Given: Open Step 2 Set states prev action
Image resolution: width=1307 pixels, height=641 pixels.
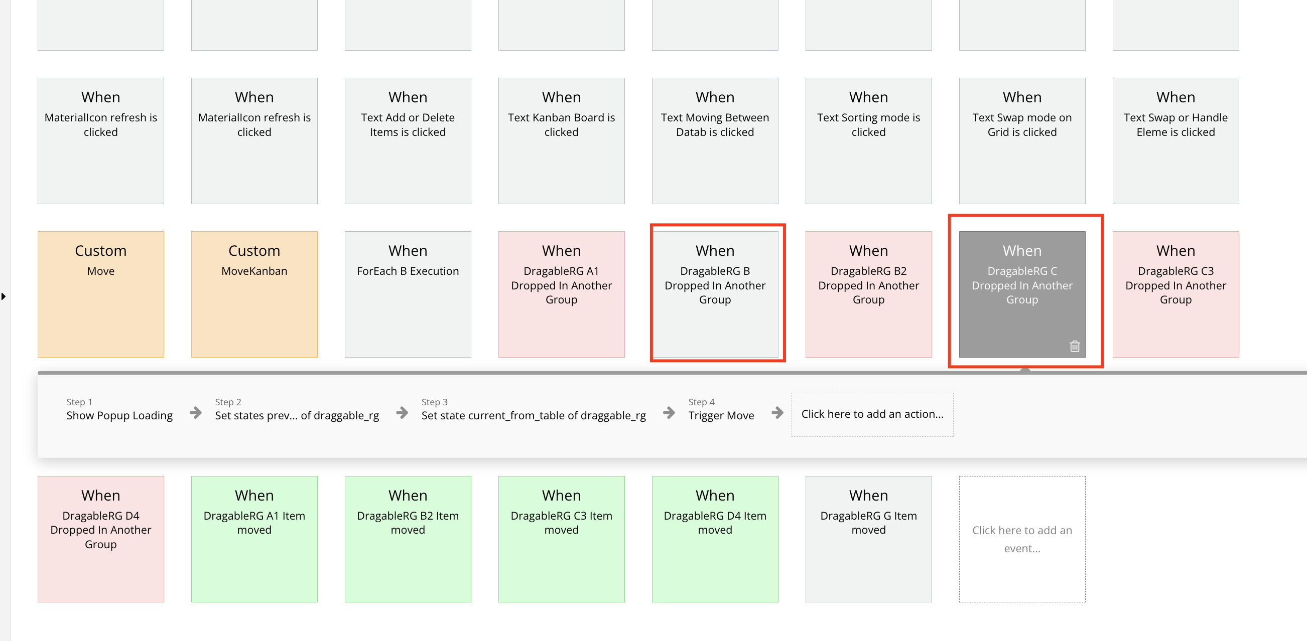Looking at the screenshot, I should click(x=297, y=409).
